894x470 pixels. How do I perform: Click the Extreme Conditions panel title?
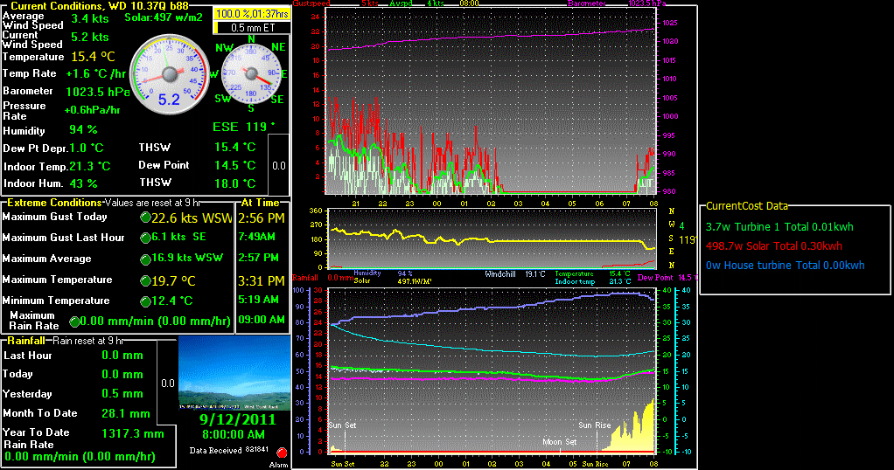tap(54, 203)
